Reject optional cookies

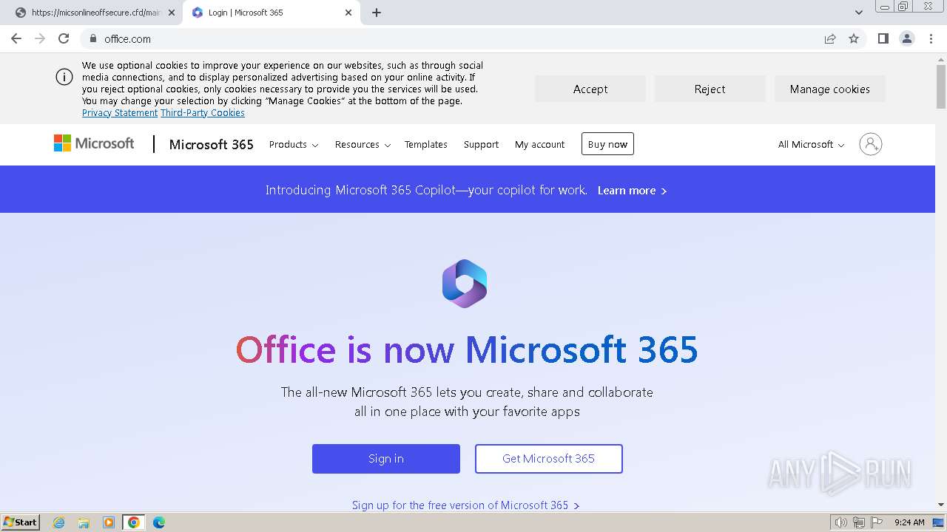(710, 89)
